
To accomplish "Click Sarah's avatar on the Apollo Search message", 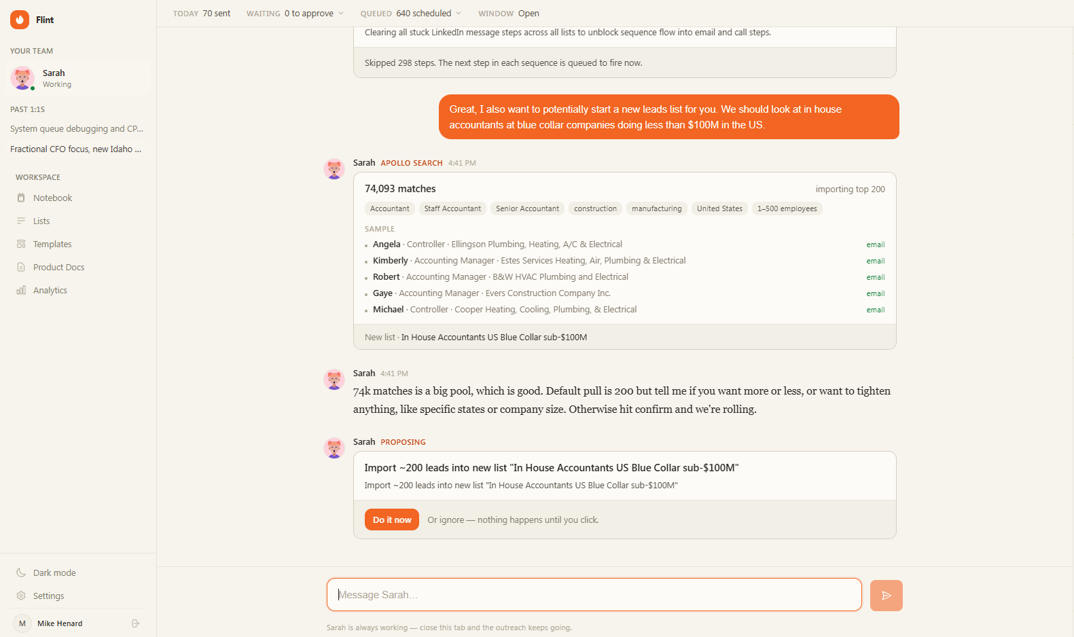I will tap(334, 169).
